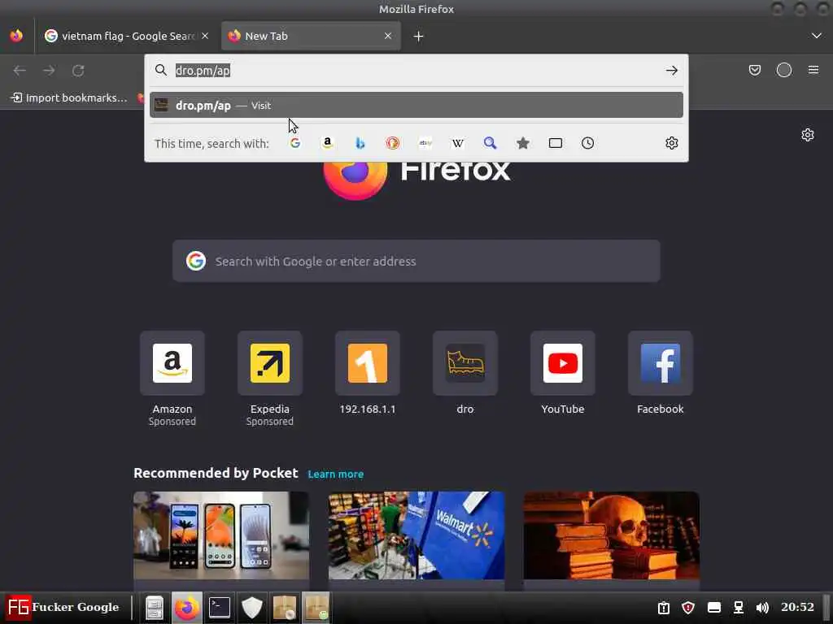Click the Back navigation arrow
833x624 pixels.
click(20, 71)
